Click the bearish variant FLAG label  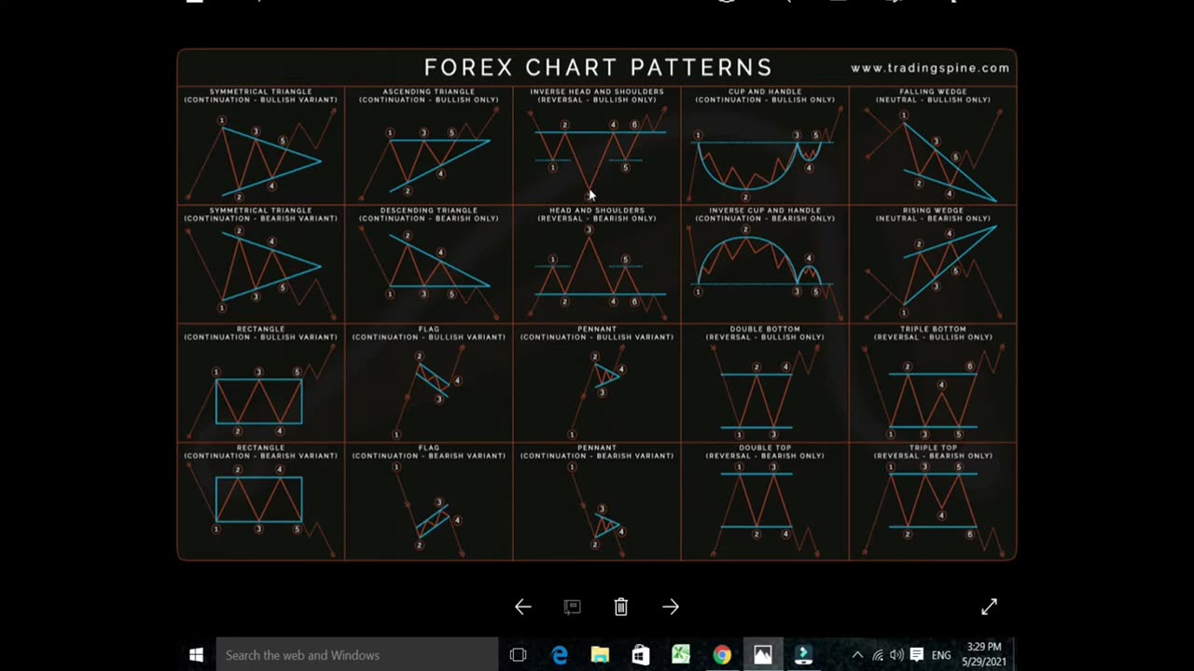click(428, 448)
